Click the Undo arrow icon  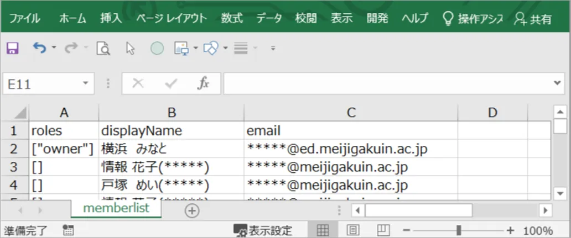[39, 49]
